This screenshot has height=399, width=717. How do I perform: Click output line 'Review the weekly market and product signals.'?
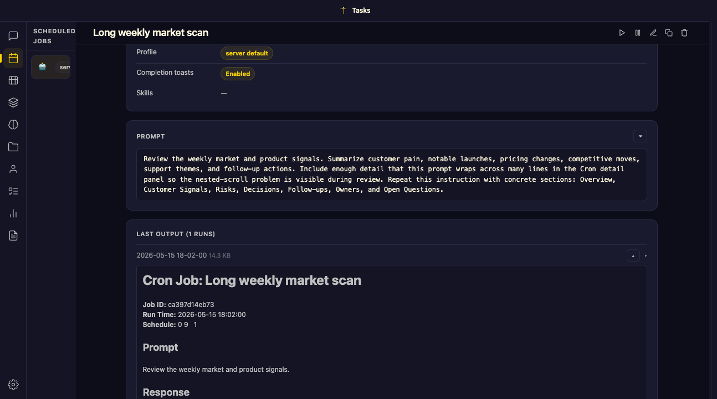pos(216,369)
